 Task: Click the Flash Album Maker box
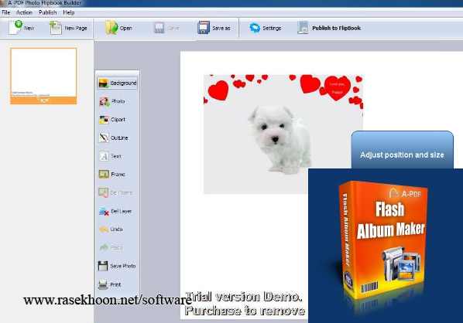point(384,240)
